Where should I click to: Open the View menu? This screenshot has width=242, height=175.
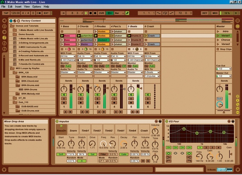point(27,7)
